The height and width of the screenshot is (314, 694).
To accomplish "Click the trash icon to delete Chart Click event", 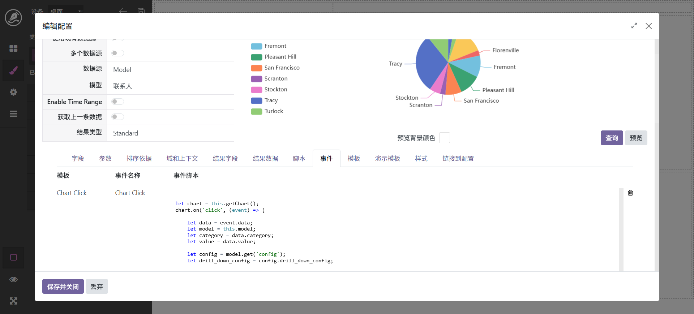I will pyautogui.click(x=630, y=193).
